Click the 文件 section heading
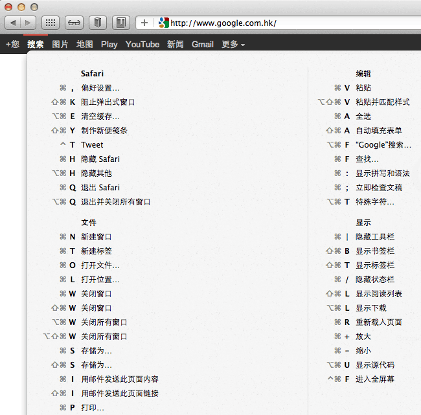Screen dimensions: 421x415 pyautogui.click(x=89, y=223)
